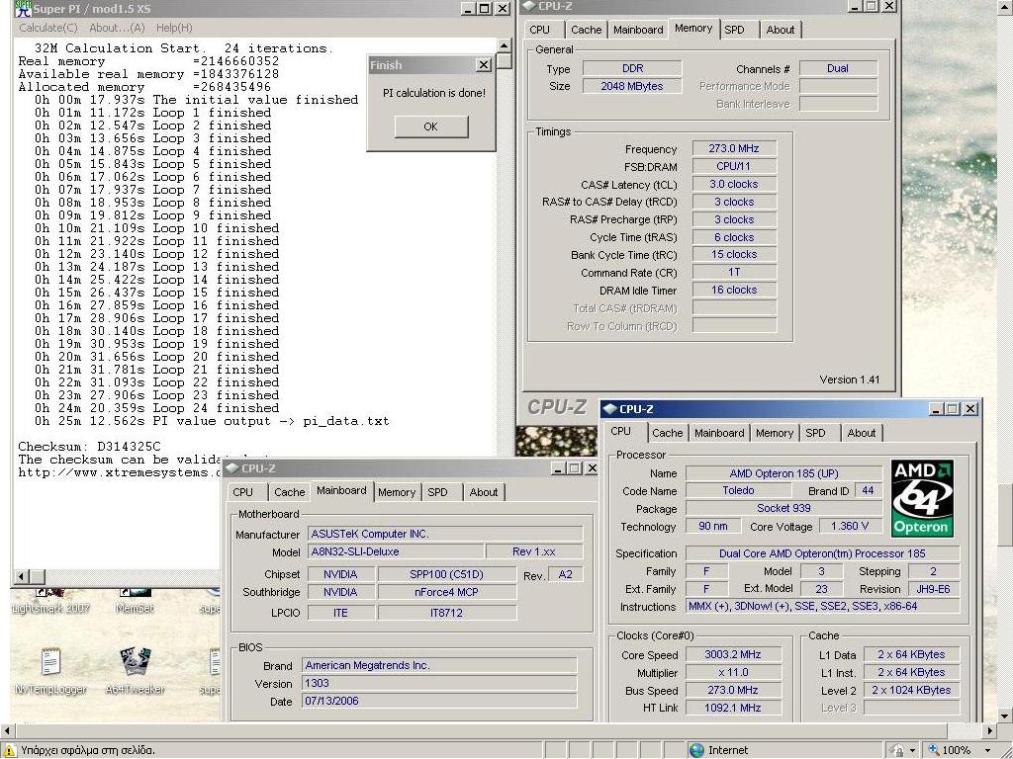Select the MemSet desktop icon

click(135, 600)
